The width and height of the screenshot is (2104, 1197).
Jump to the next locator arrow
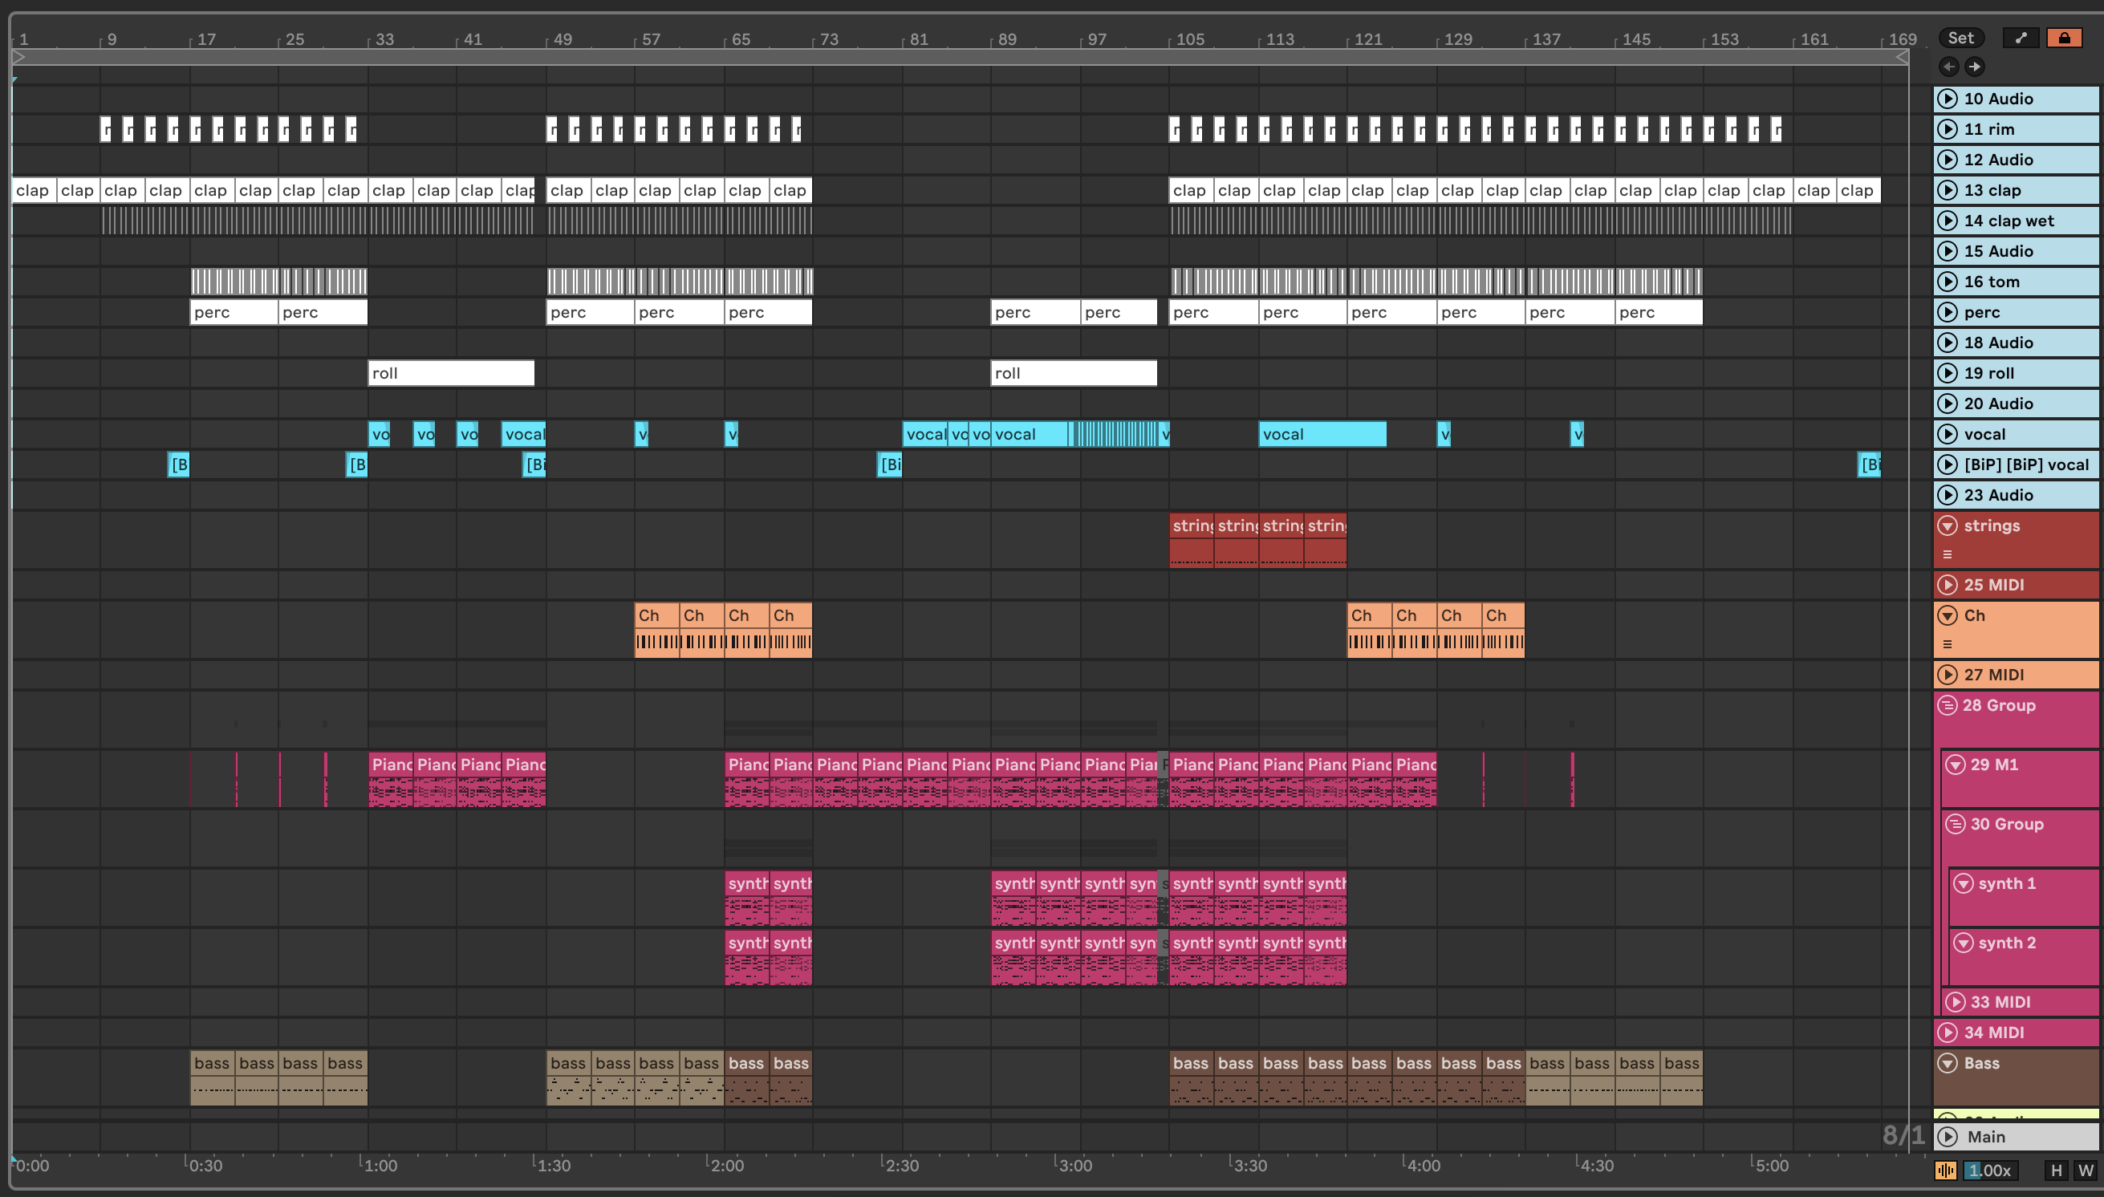(x=1974, y=67)
